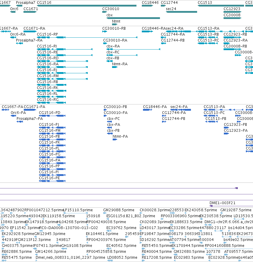The image size is (253, 262).
Task: Click transcript CG1516-RJ
Action: [x=62, y=73]
